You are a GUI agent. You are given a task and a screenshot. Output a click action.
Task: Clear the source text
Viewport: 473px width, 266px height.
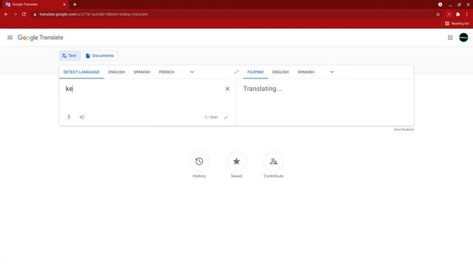coord(227,89)
